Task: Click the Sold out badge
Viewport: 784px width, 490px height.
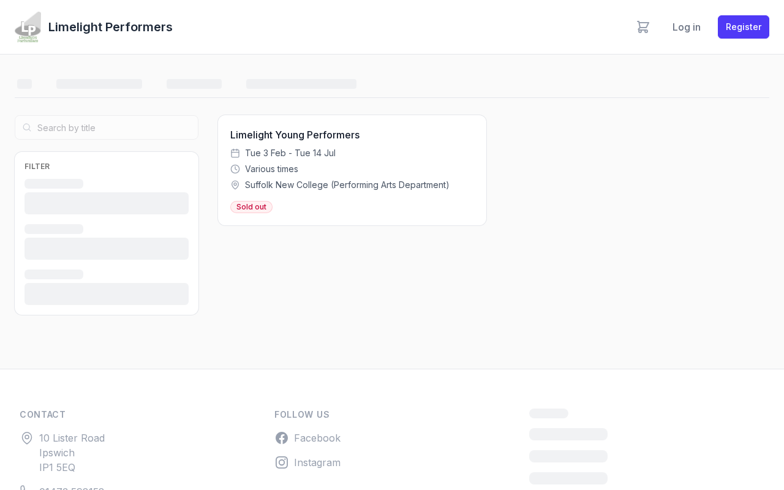Action: 251,207
